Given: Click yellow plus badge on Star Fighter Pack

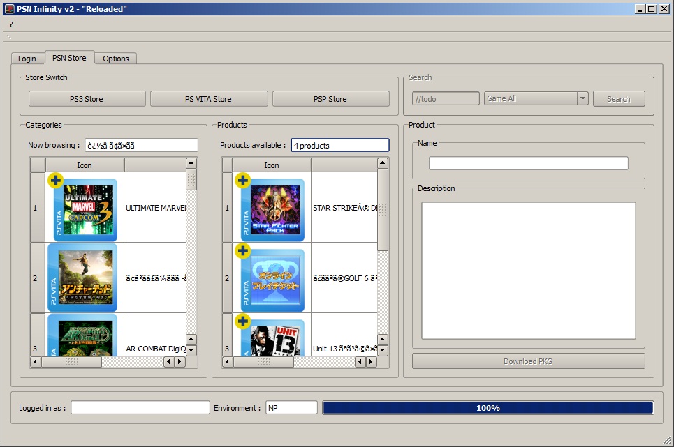Looking at the screenshot, I should (x=243, y=180).
